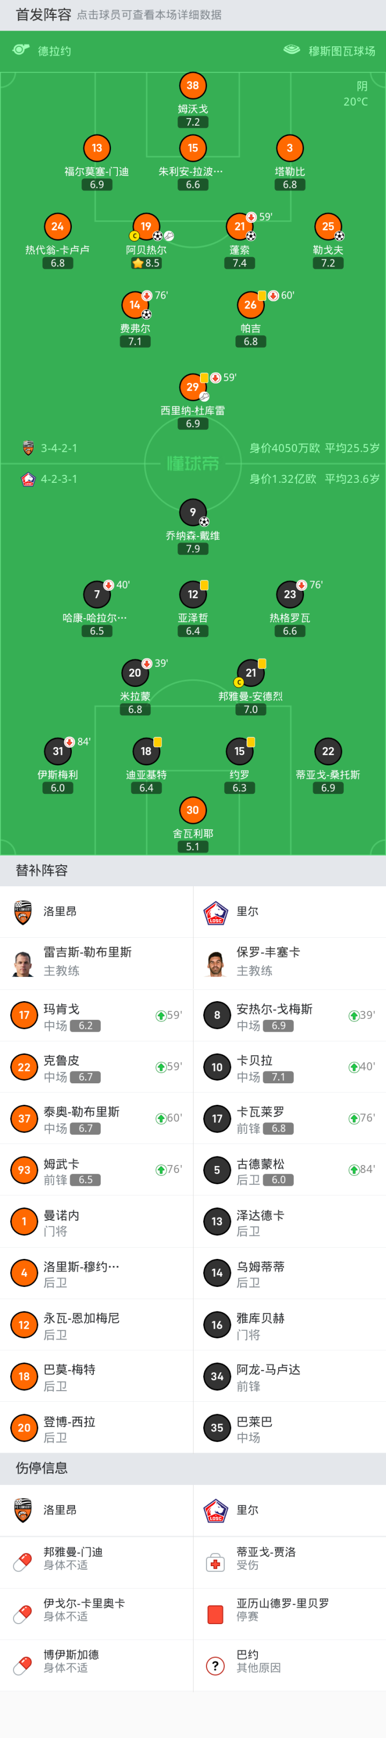This screenshot has height=1738, width=386.
Task: Click substitute 卡贝拉's number 10 badge
Action: 217,1067
